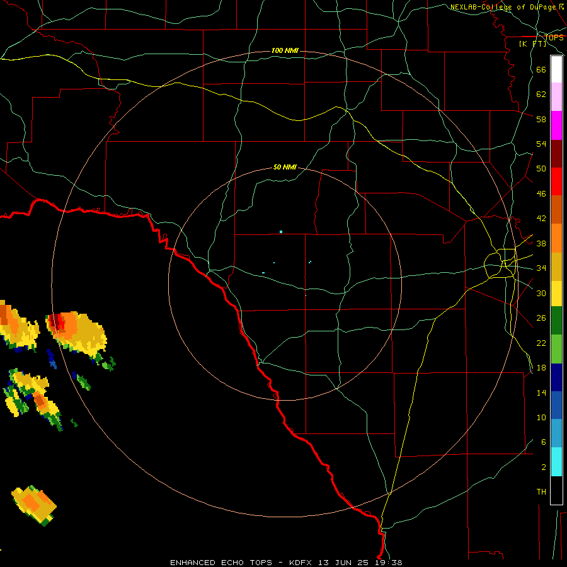The height and width of the screenshot is (567, 567).
Task: Pick the navy legend swatch
Action: pyautogui.click(x=556, y=377)
